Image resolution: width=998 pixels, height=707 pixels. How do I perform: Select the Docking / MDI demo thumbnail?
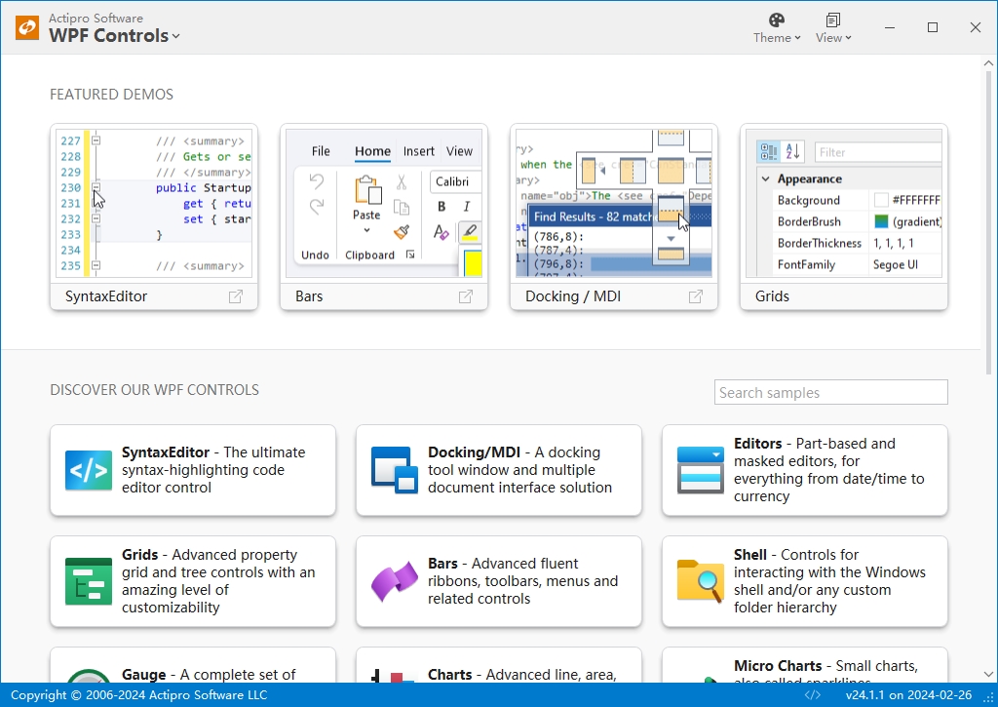614,203
